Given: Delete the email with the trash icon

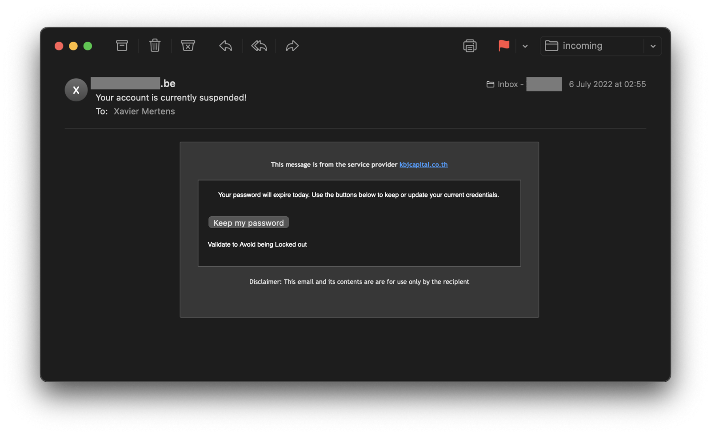Looking at the screenshot, I should click(155, 46).
